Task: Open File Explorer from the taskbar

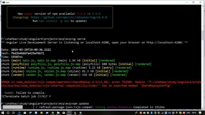Action: click(58, 113)
